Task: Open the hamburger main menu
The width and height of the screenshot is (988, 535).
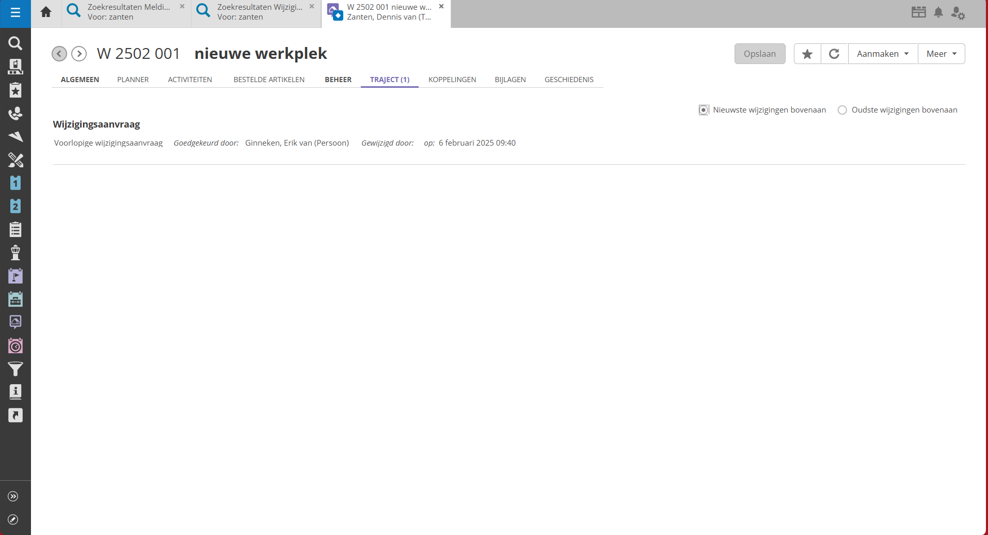Action: (x=15, y=13)
